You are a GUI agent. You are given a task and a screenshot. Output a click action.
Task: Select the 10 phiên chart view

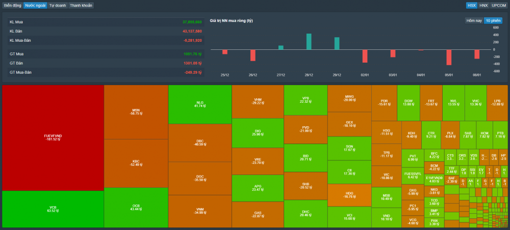click(x=493, y=21)
